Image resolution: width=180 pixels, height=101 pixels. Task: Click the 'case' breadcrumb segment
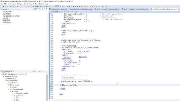click(x=62, y=12)
